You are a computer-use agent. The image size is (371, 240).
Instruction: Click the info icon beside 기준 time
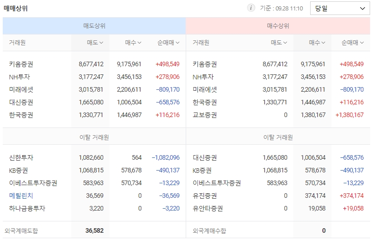point(251,8)
